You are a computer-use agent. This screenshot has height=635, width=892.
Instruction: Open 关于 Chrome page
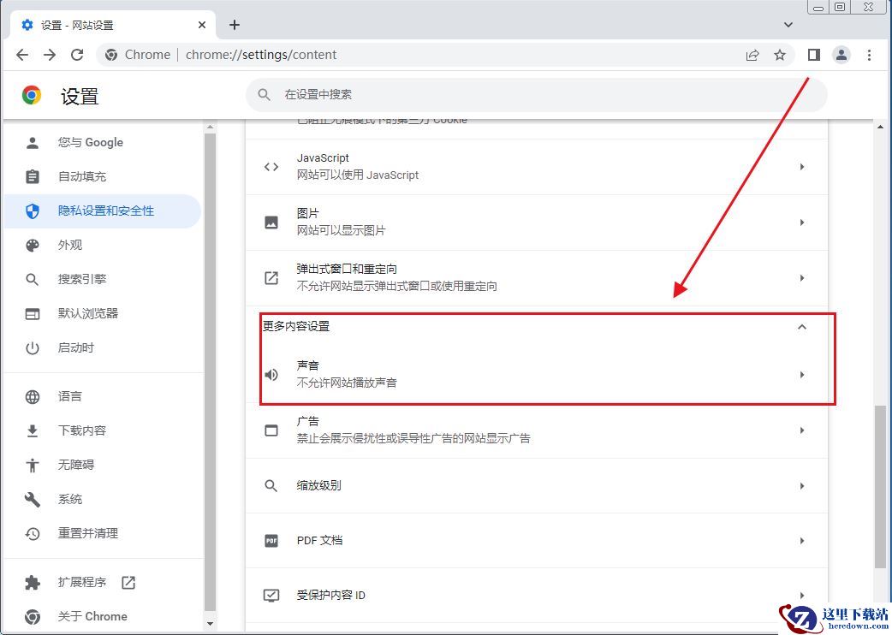click(92, 616)
